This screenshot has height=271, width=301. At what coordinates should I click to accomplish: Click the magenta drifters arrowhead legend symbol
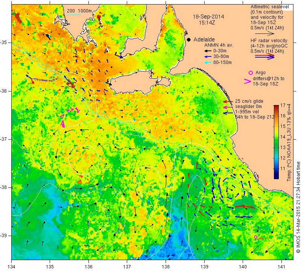click(x=248, y=81)
